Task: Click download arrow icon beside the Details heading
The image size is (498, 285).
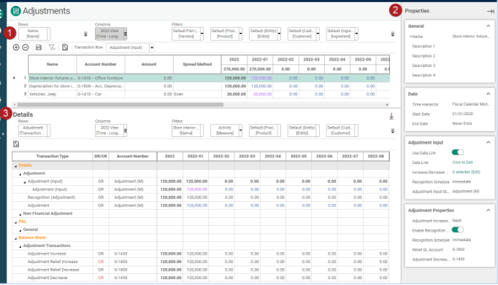Action: (391, 117)
